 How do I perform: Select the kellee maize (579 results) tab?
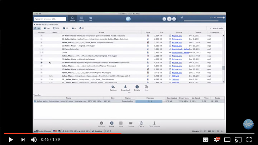coord(47,24)
